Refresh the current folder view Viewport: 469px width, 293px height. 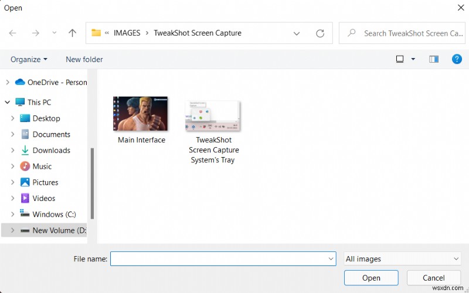(320, 33)
